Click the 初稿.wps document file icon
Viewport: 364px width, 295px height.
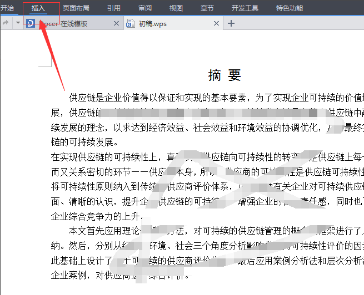pos(131,23)
